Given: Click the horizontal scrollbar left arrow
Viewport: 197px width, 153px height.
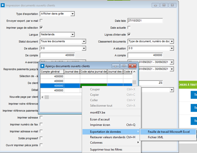Looking at the screenshot, I should pyautogui.click(x=42, y=97).
